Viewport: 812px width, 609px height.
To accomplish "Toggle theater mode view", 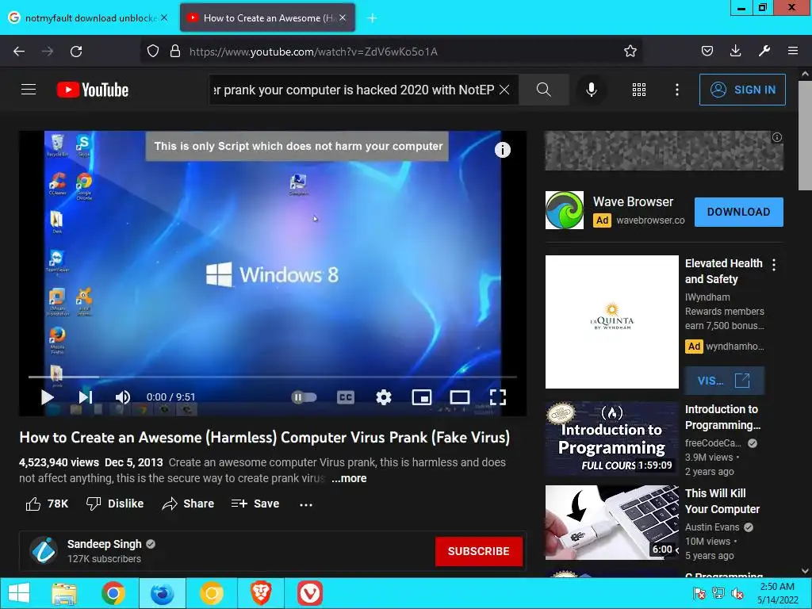I will tap(459, 397).
